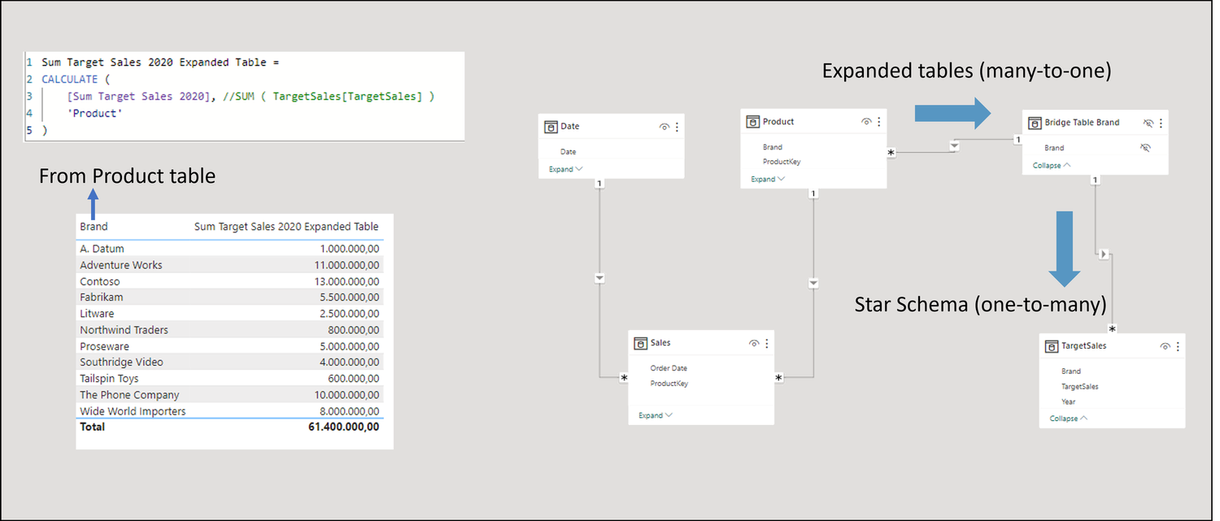Expand the Date table fields
This screenshot has height=521, width=1220.
tap(566, 169)
